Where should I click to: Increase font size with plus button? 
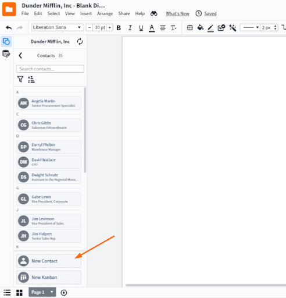(x=110, y=27)
